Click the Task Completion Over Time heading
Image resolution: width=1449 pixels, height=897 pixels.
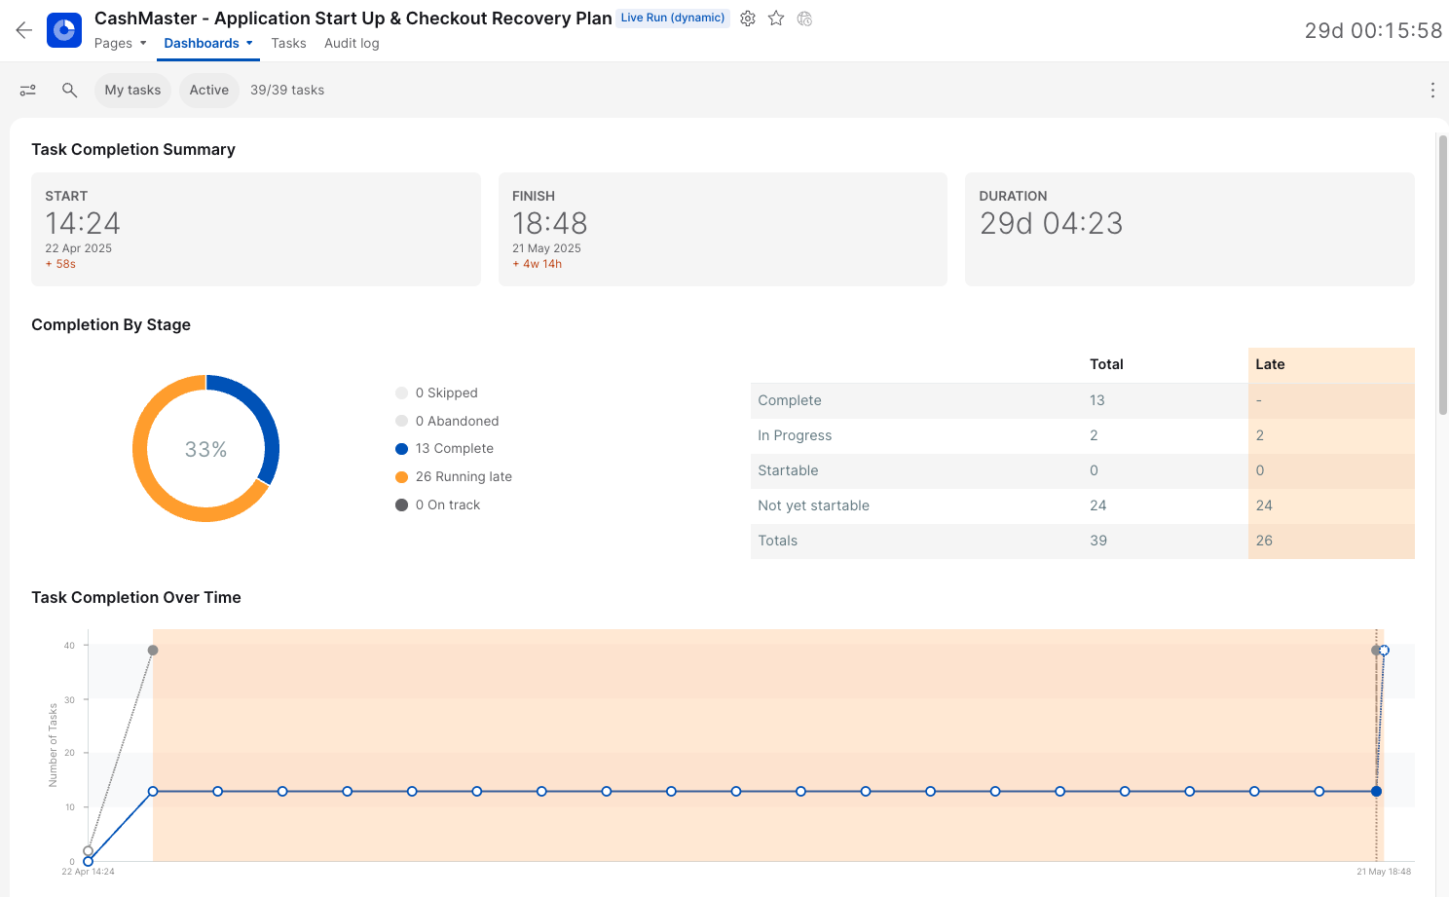click(136, 597)
